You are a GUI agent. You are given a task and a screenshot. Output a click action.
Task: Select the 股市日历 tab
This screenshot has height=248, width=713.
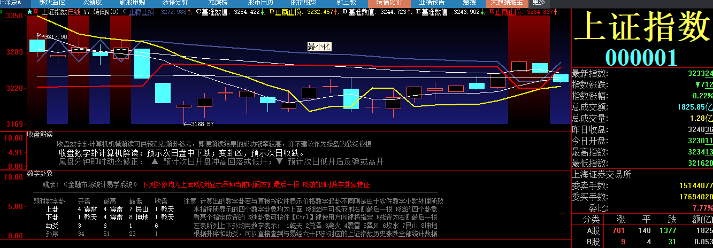click(x=260, y=3)
